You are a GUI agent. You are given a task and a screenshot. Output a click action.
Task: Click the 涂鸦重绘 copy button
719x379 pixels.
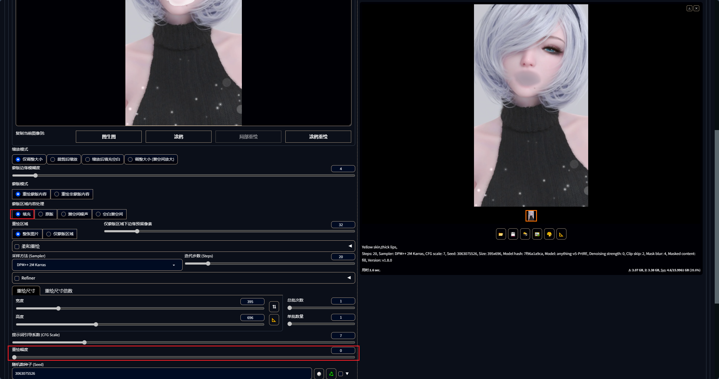[318, 137]
